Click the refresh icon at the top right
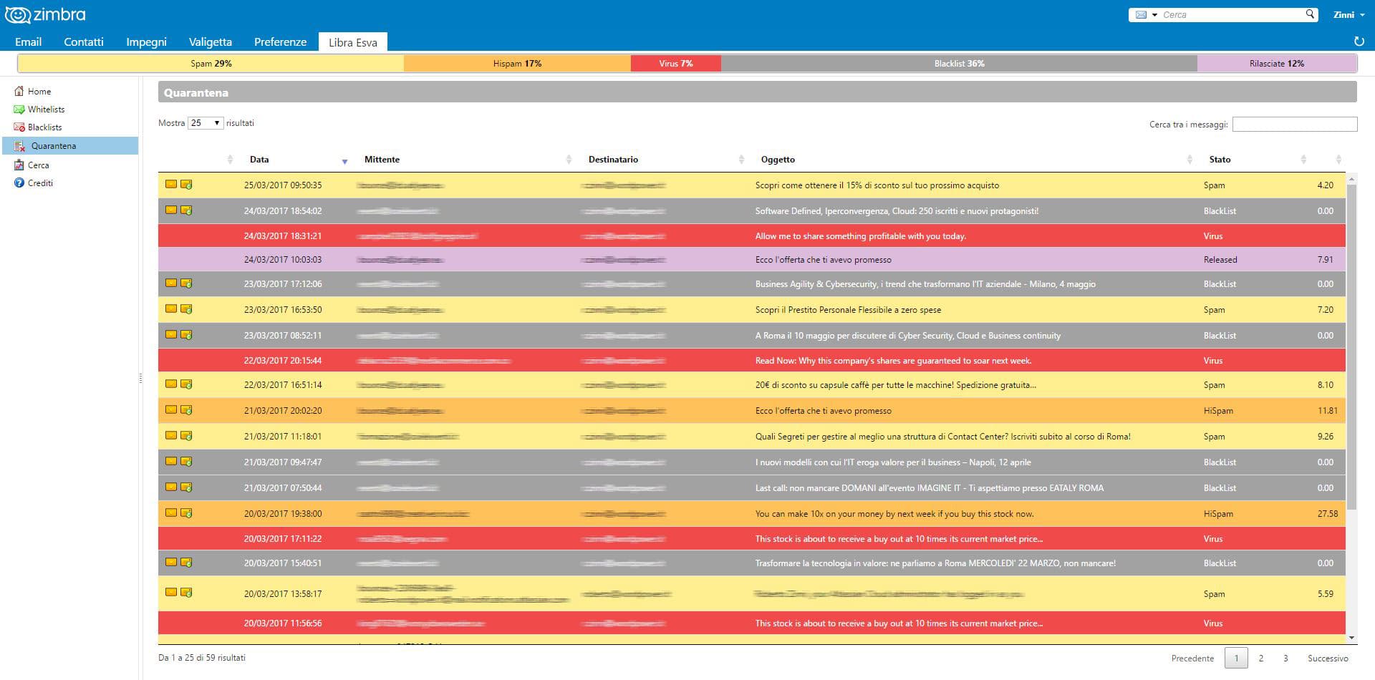1375x680 pixels. click(1359, 42)
